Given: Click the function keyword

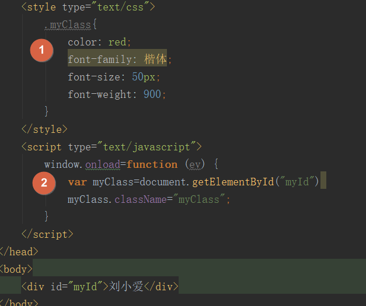Looking at the screenshot, I should tap(152, 164).
